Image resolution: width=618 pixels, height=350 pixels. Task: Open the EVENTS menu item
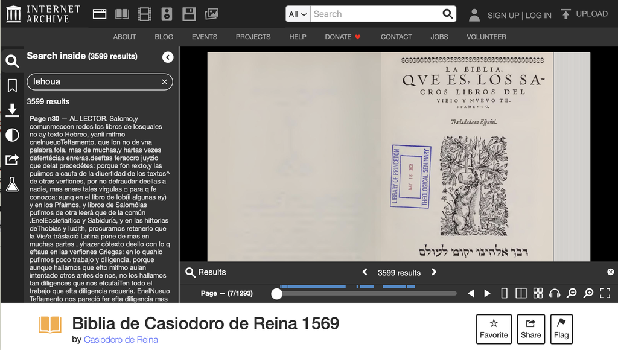pos(205,37)
